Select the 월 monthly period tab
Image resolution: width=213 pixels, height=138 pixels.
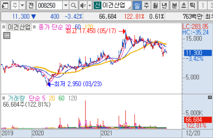coord(155,6)
